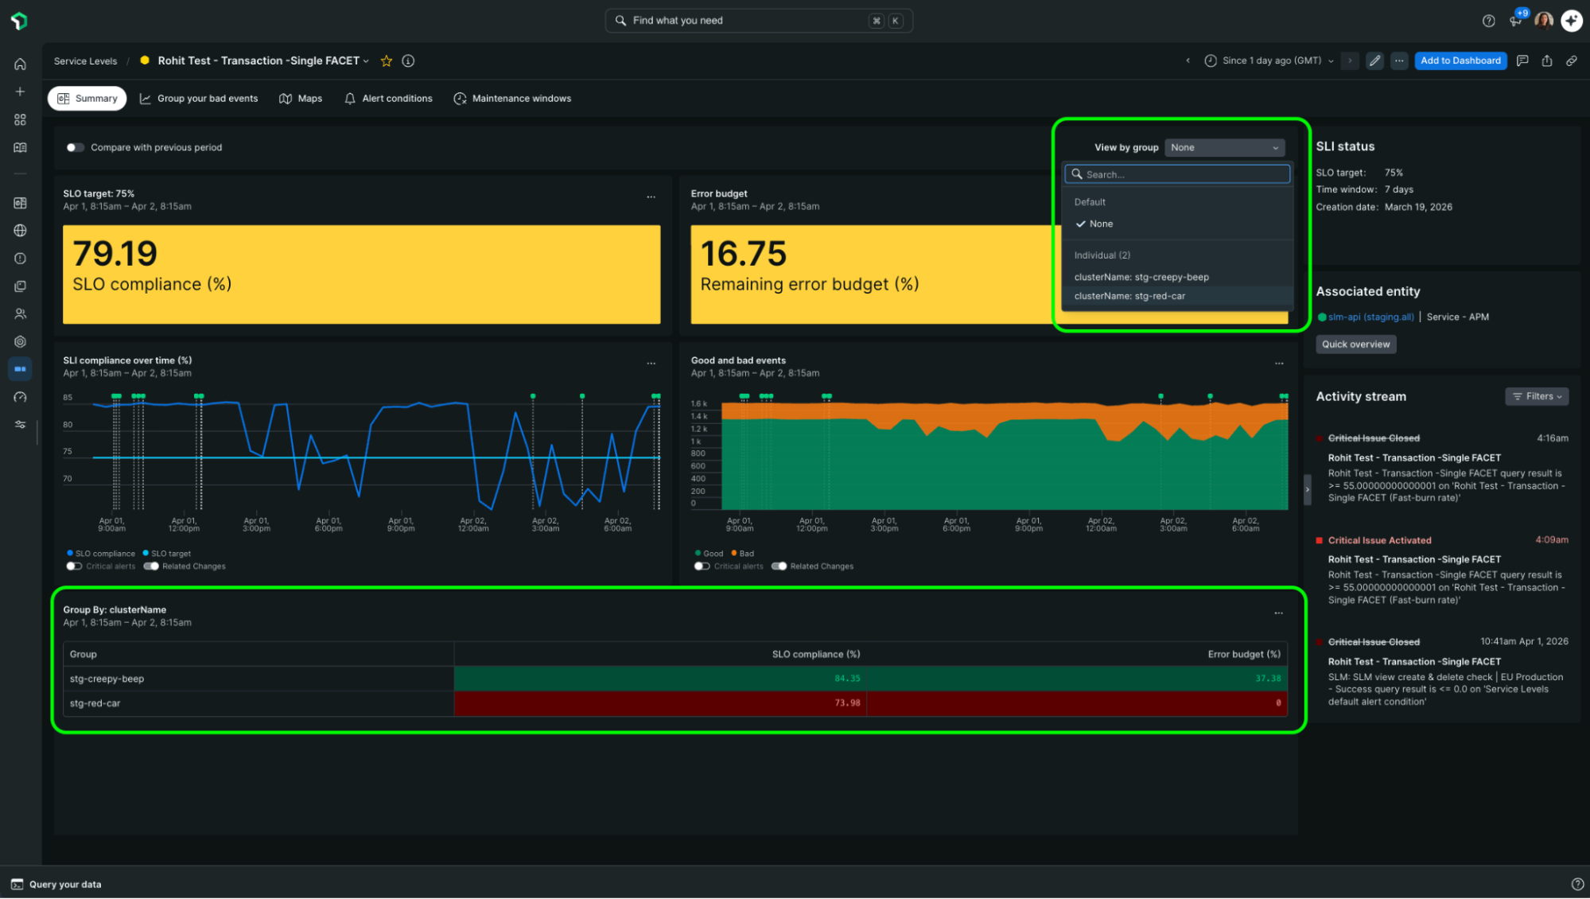This screenshot has height=899, width=1590.
Task: Go to Service Levels breadcrumb
Action: tap(85, 61)
